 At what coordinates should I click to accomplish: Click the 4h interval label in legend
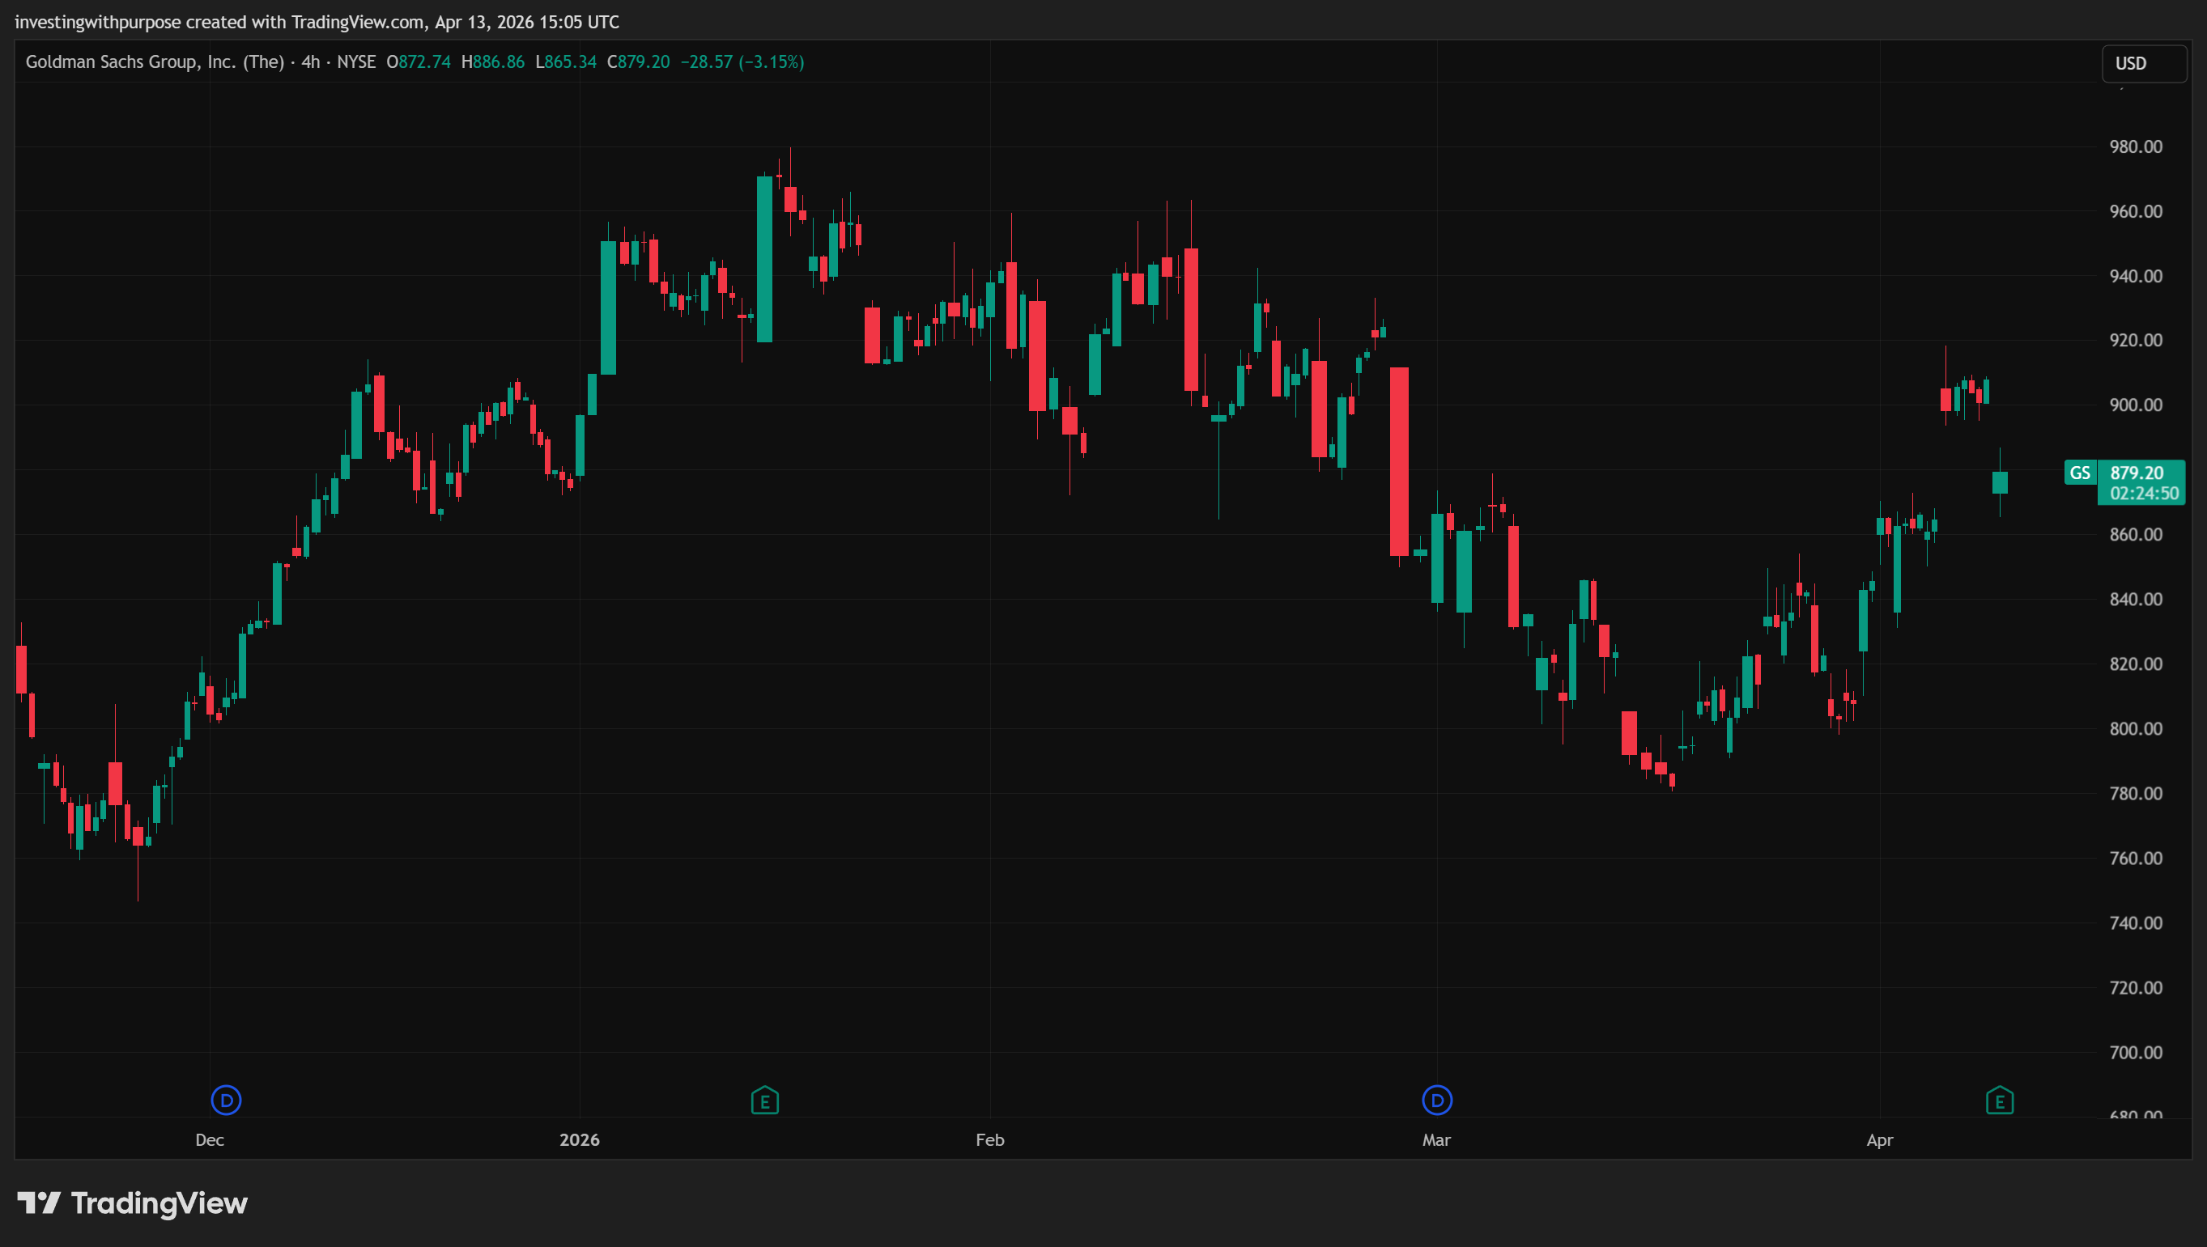point(310,62)
